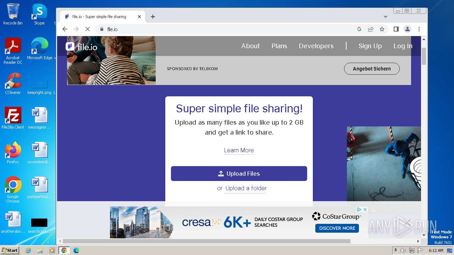The width and height of the screenshot is (454, 255).
Task: Click the Angebot Sichern button
Action: pyautogui.click(x=372, y=69)
